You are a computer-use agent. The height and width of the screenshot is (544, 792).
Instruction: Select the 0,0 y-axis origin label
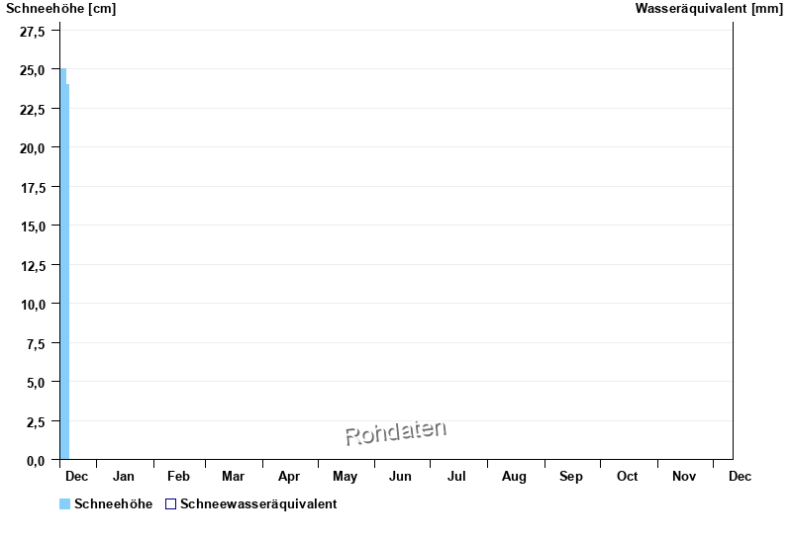[x=33, y=461]
